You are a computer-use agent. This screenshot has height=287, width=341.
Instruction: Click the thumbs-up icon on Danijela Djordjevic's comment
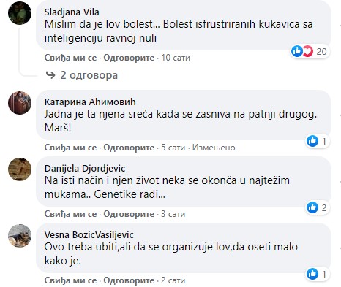coord(312,207)
